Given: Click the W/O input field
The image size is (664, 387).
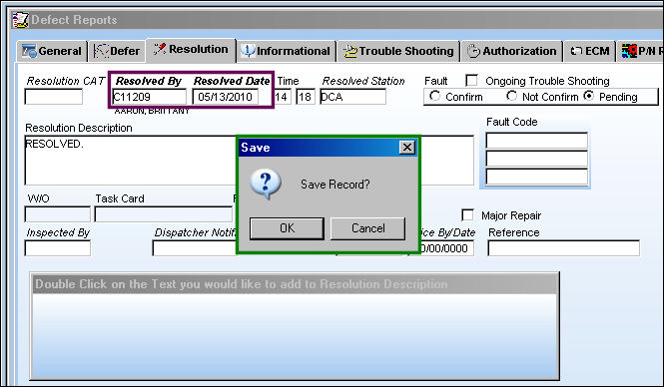Looking at the screenshot, I should tap(58, 214).
